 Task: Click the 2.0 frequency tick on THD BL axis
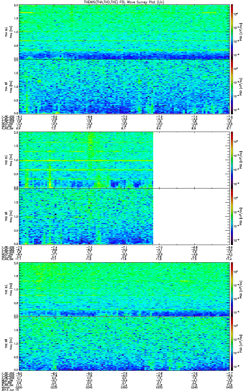pos(16,133)
